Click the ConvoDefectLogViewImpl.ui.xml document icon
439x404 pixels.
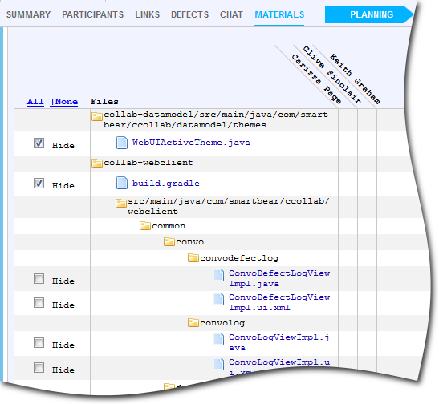(218, 299)
